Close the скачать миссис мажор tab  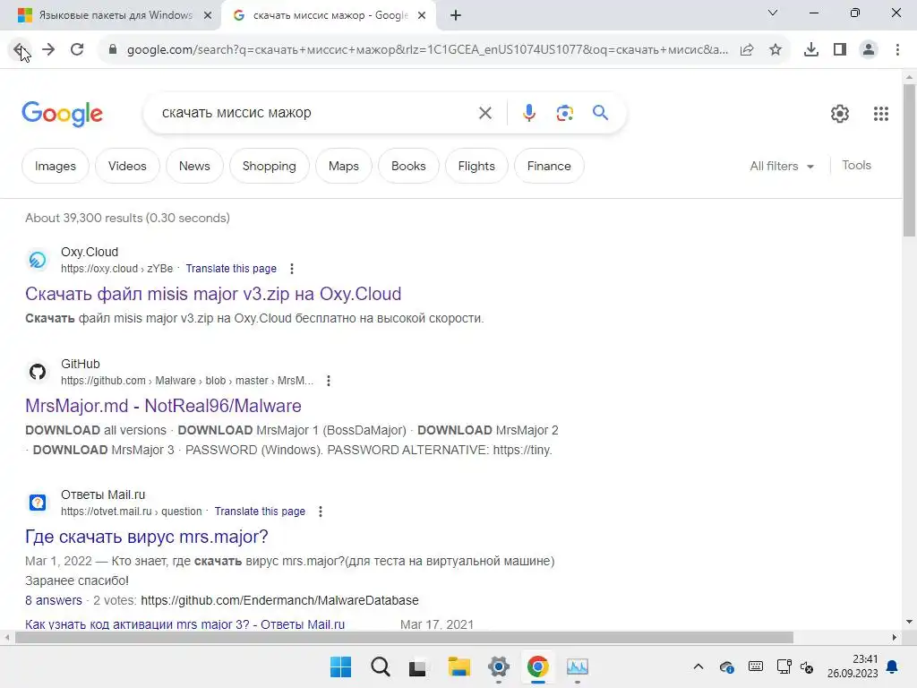pos(422,16)
